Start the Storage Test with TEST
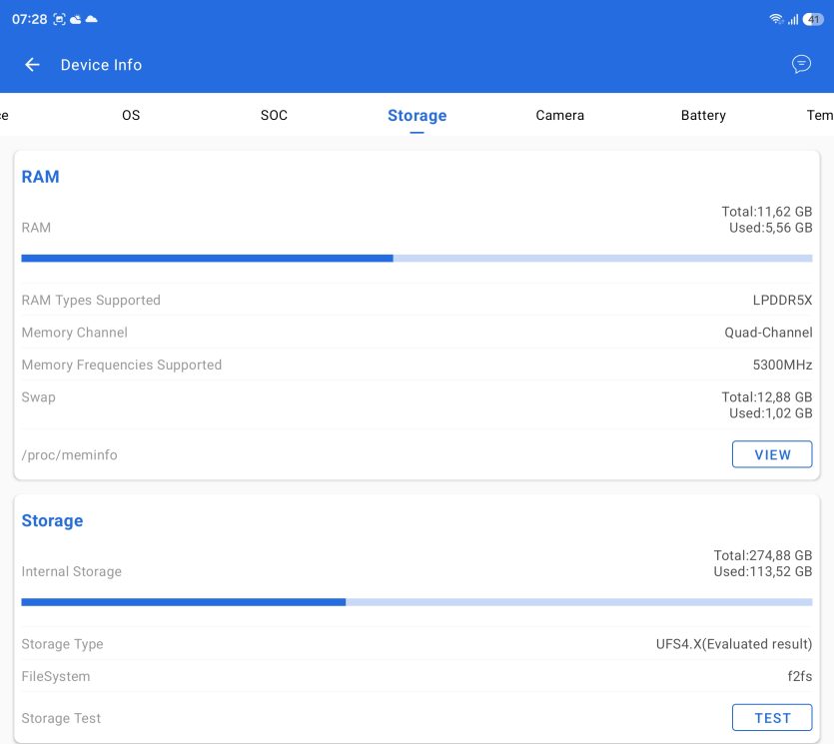The width and height of the screenshot is (834, 744). pyautogui.click(x=772, y=717)
